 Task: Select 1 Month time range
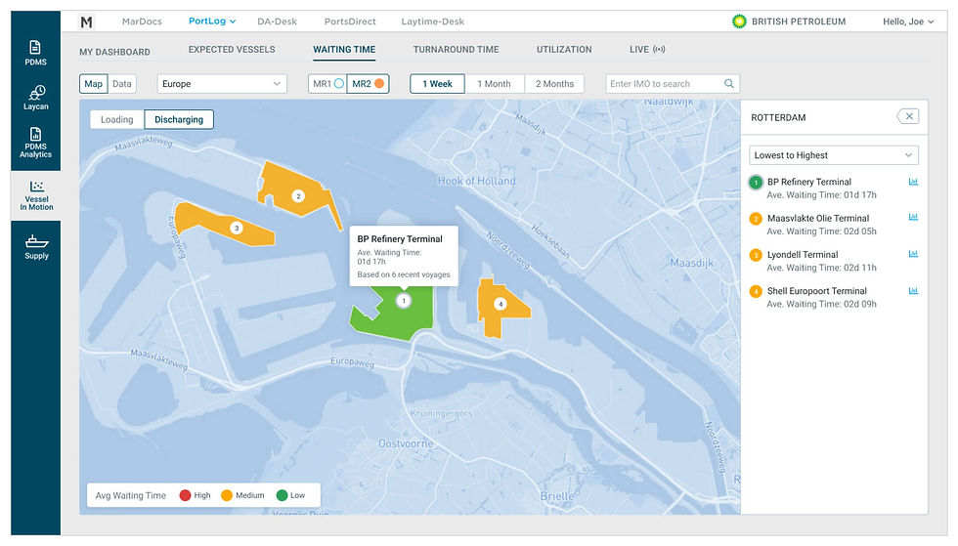pyautogui.click(x=494, y=84)
